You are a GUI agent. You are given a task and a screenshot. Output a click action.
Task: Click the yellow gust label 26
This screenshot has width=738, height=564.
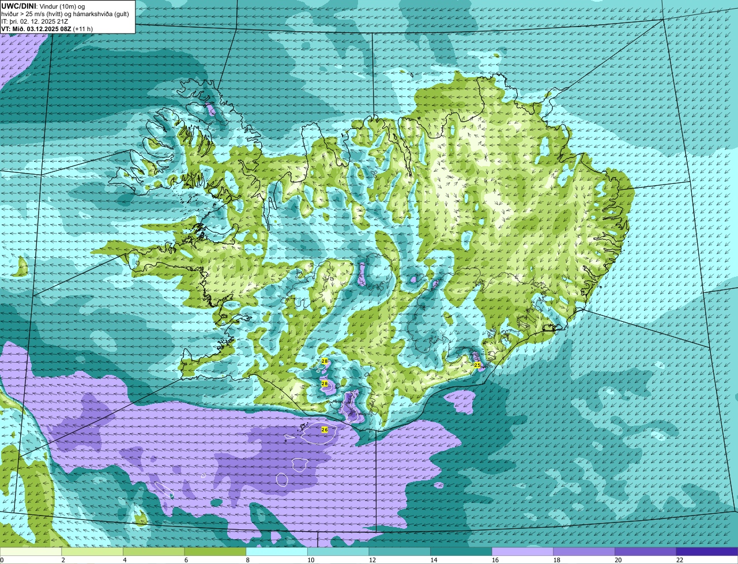(x=325, y=430)
